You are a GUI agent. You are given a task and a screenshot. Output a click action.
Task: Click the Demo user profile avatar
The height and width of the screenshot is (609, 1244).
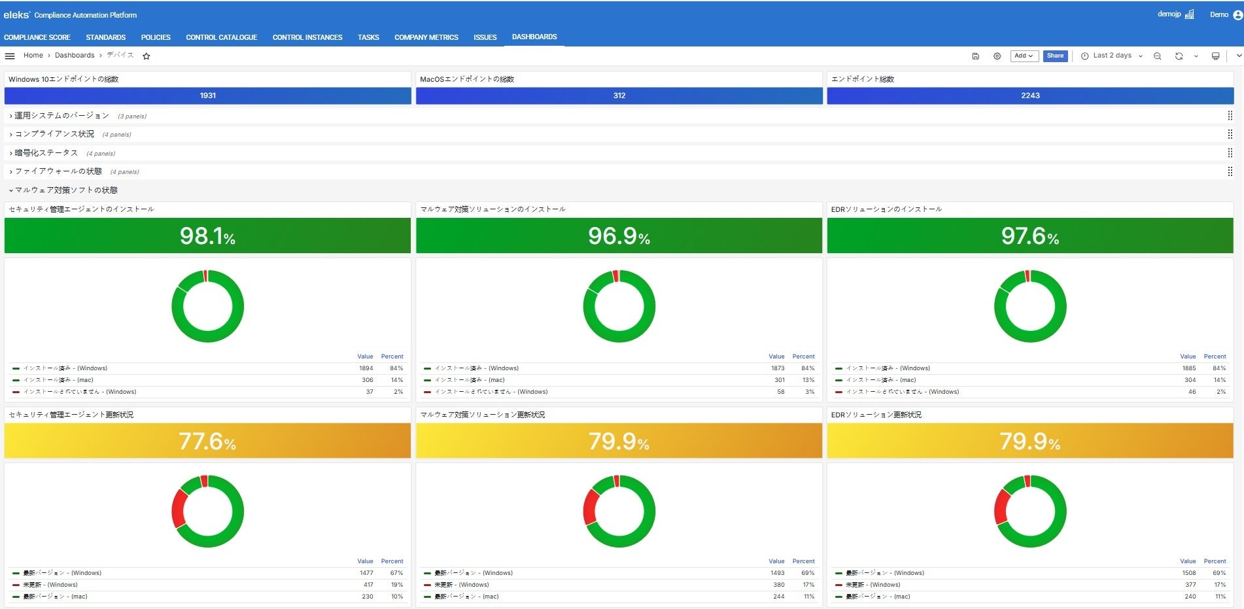(x=1237, y=15)
